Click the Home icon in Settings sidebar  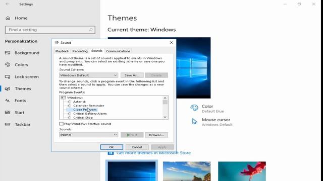tap(8, 18)
